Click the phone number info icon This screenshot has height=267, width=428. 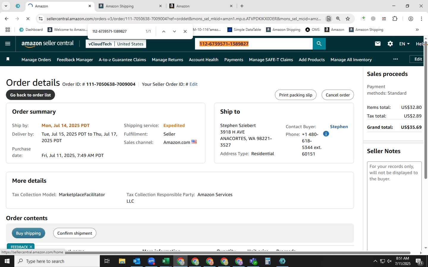(326, 134)
